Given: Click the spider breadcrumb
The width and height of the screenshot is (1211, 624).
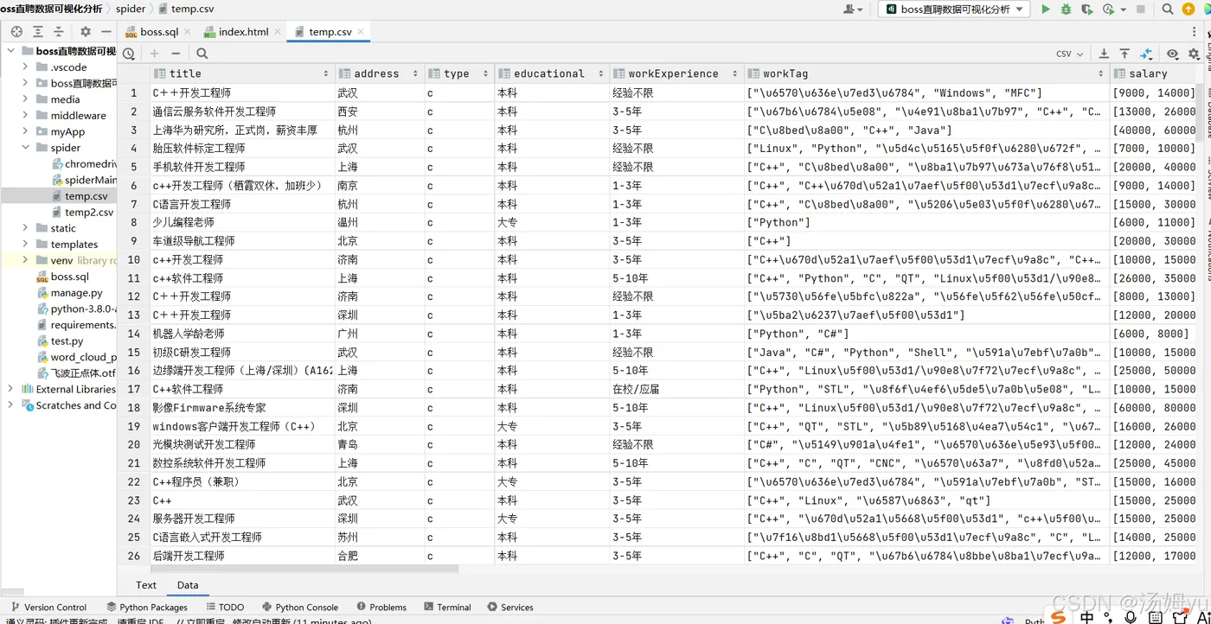Looking at the screenshot, I should pos(131,9).
